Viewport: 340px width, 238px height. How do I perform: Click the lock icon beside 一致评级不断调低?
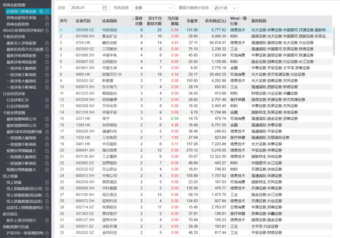point(47,87)
